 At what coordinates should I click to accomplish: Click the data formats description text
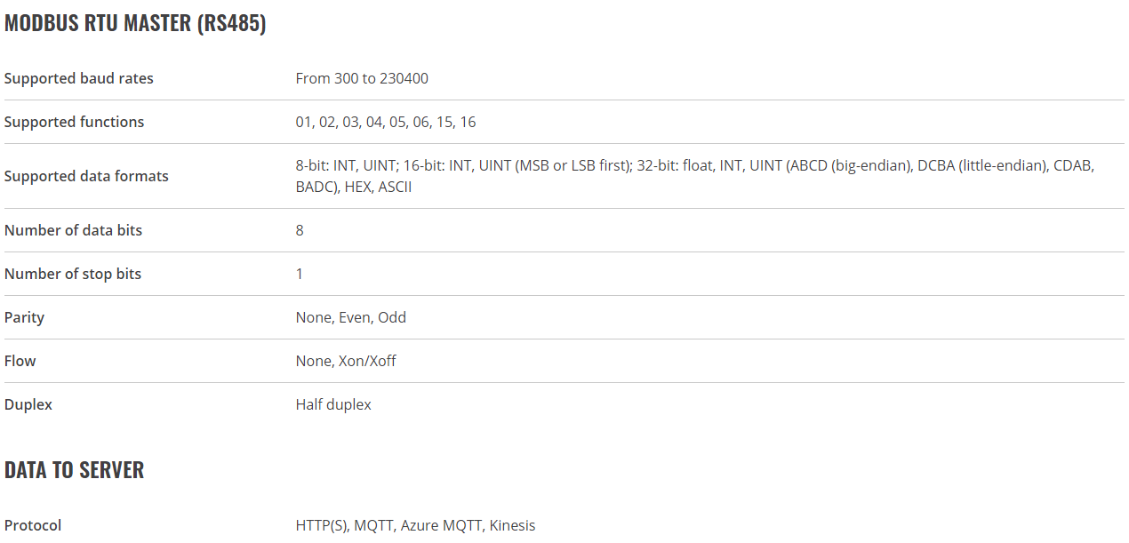[695, 176]
